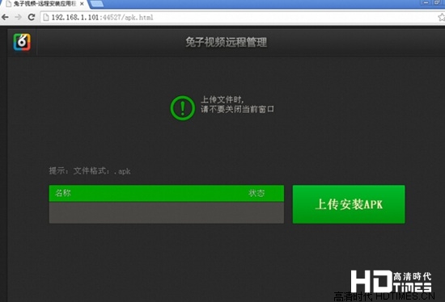Click the page icon in address bar
Screen dimensions: 445x302
pyautogui.click(x=45, y=17)
